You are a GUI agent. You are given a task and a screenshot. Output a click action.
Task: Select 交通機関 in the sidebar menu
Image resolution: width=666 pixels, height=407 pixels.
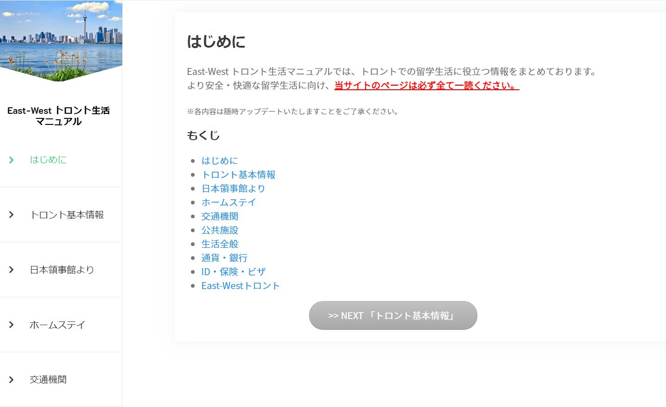48,380
